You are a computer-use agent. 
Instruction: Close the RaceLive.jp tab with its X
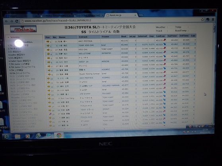click(135, 15)
